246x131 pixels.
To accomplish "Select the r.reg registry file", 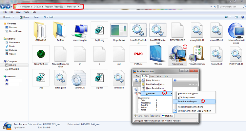I will (x=41, y=79).
